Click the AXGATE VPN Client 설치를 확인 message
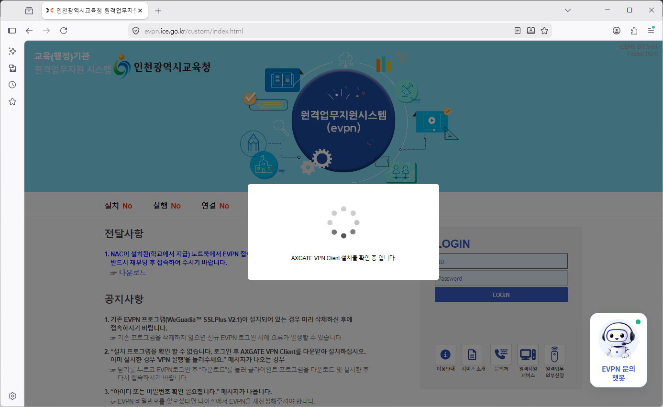 (x=343, y=258)
